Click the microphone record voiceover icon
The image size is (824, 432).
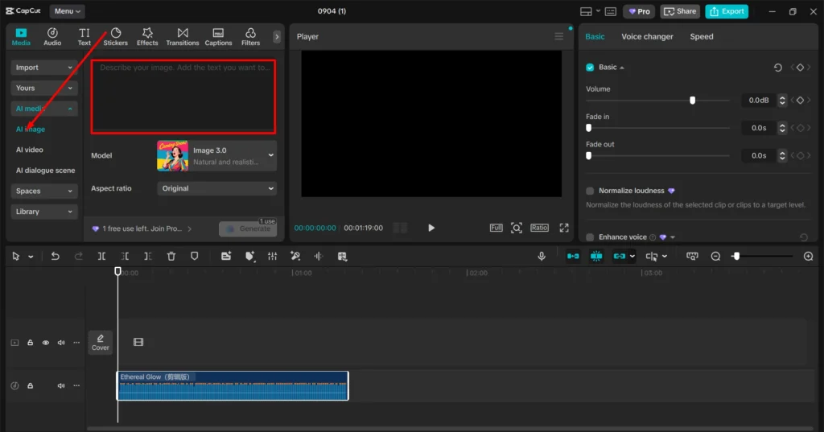point(542,256)
